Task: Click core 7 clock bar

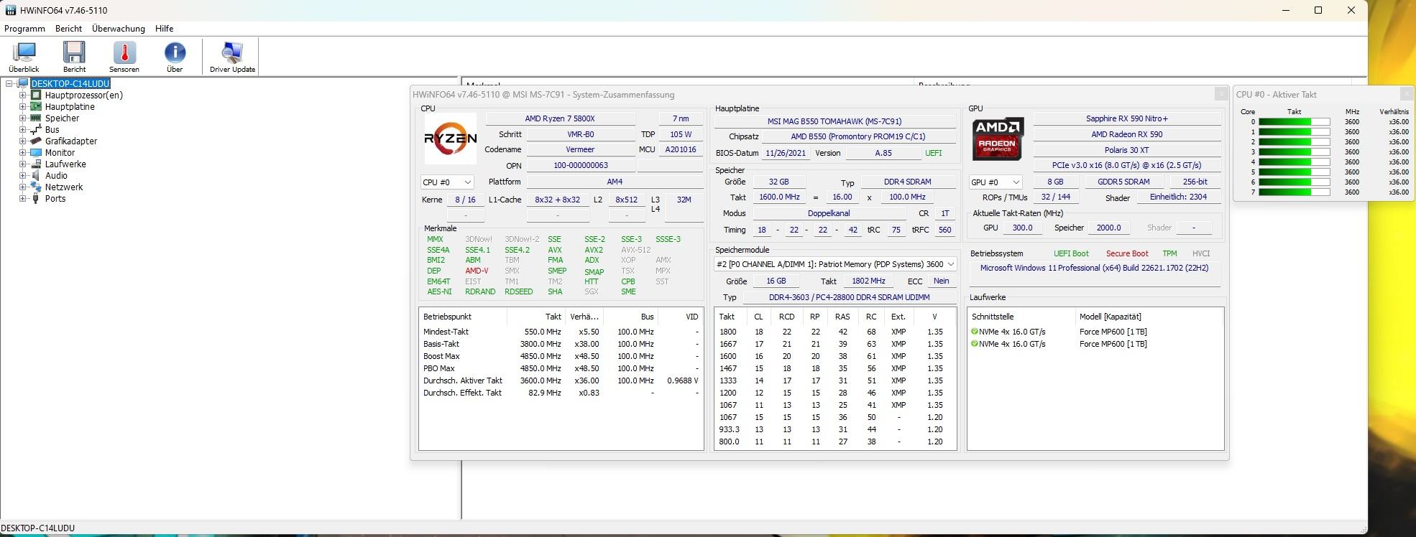Action: [x=1295, y=192]
